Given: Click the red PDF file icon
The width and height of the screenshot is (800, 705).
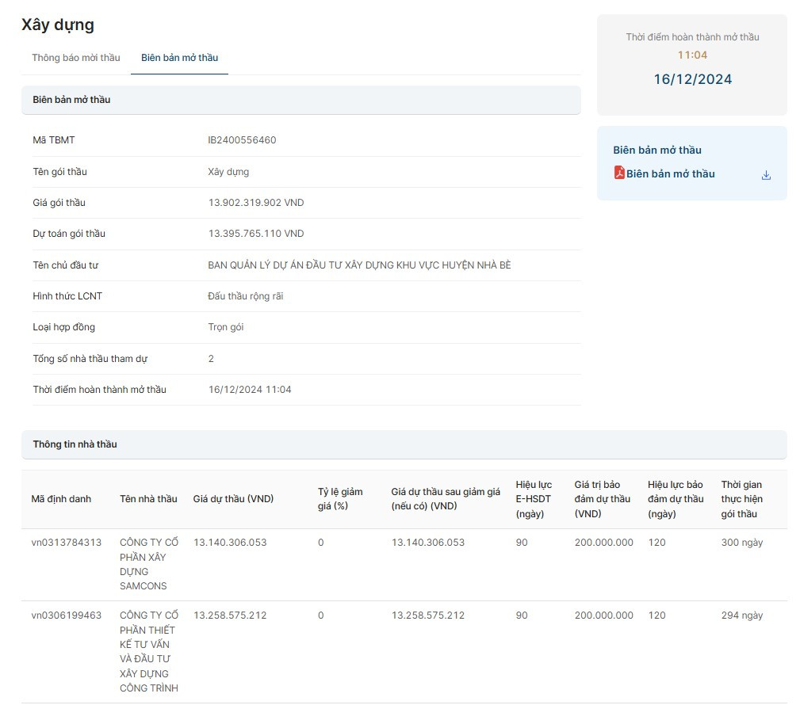Looking at the screenshot, I should (619, 173).
